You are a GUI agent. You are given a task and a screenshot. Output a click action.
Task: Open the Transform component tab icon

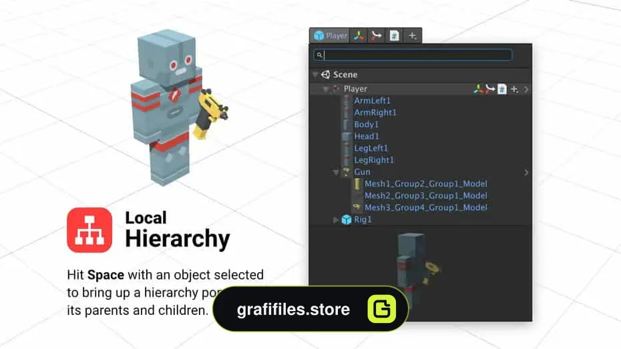coord(359,35)
